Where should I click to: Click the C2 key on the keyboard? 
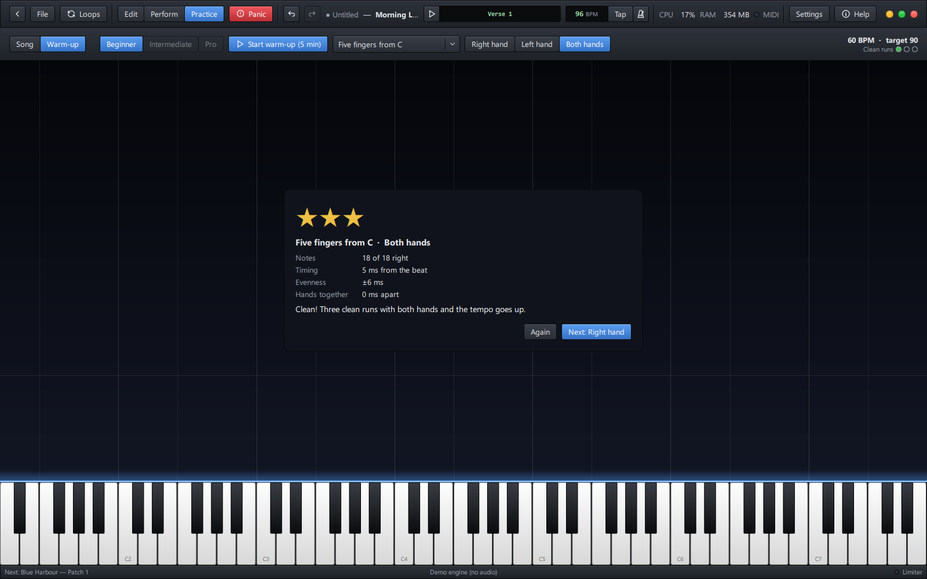(127, 550)
